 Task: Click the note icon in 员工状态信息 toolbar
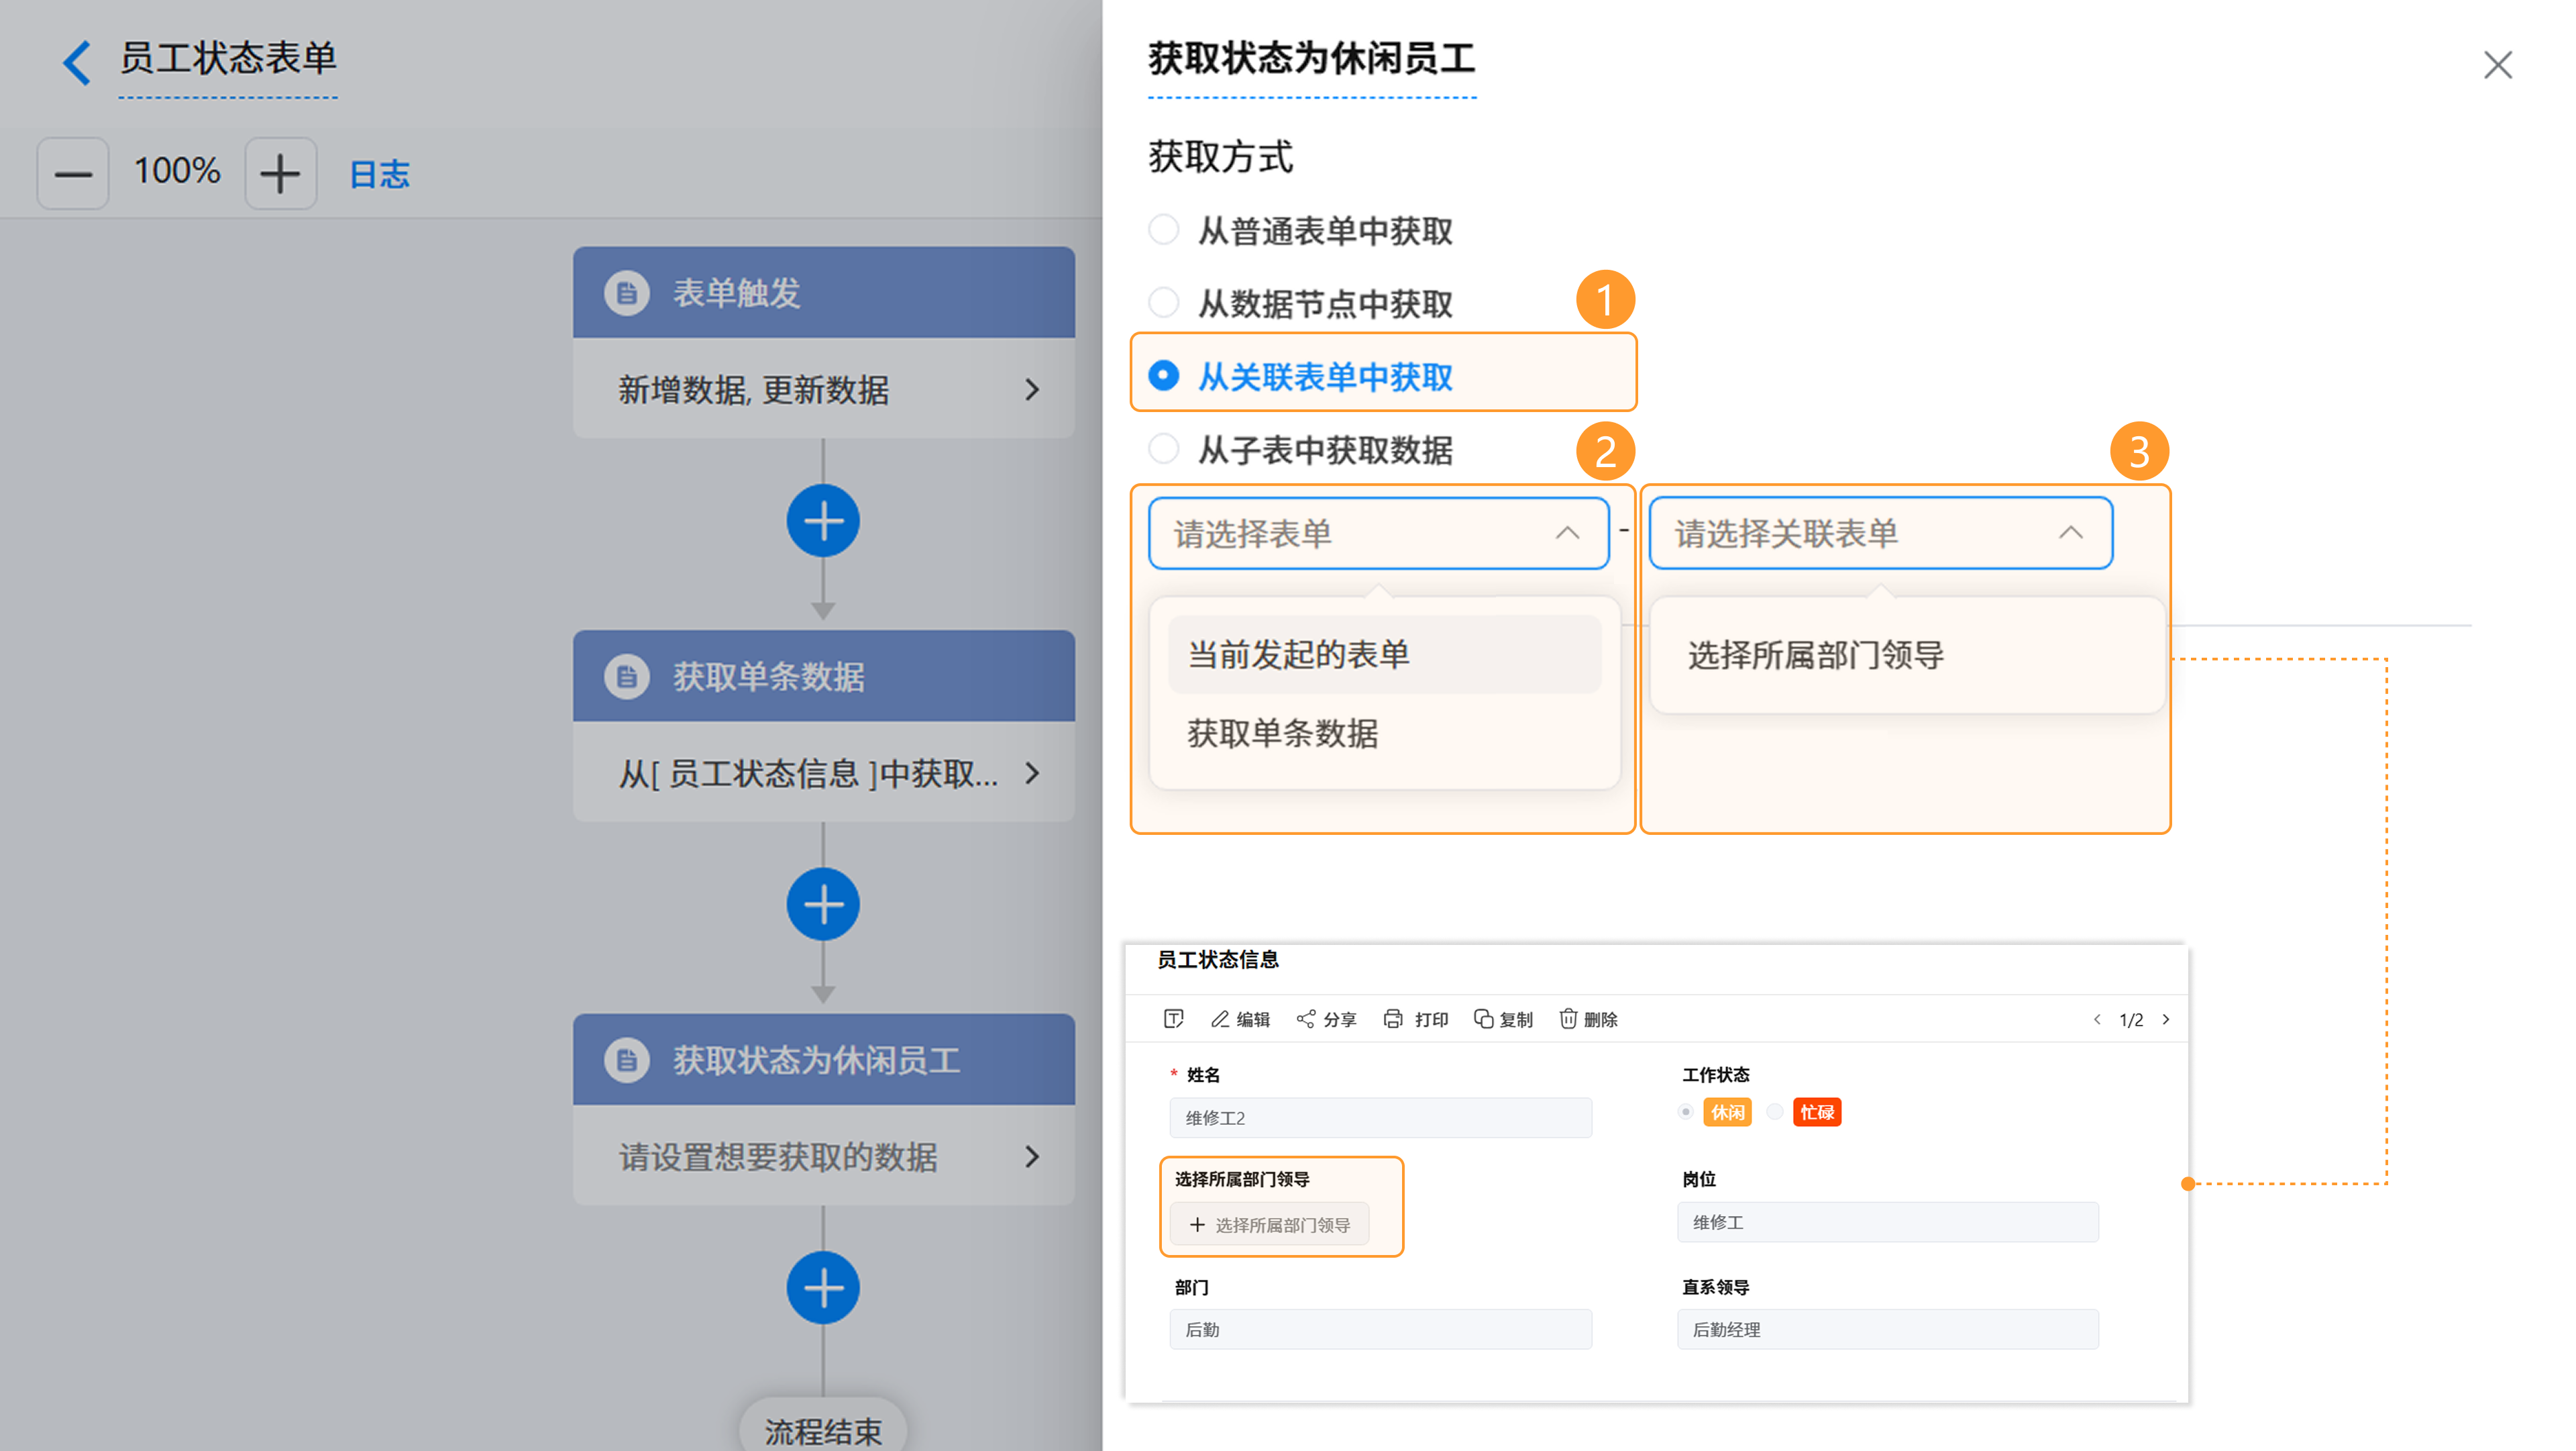(x=1174, y=1019)
